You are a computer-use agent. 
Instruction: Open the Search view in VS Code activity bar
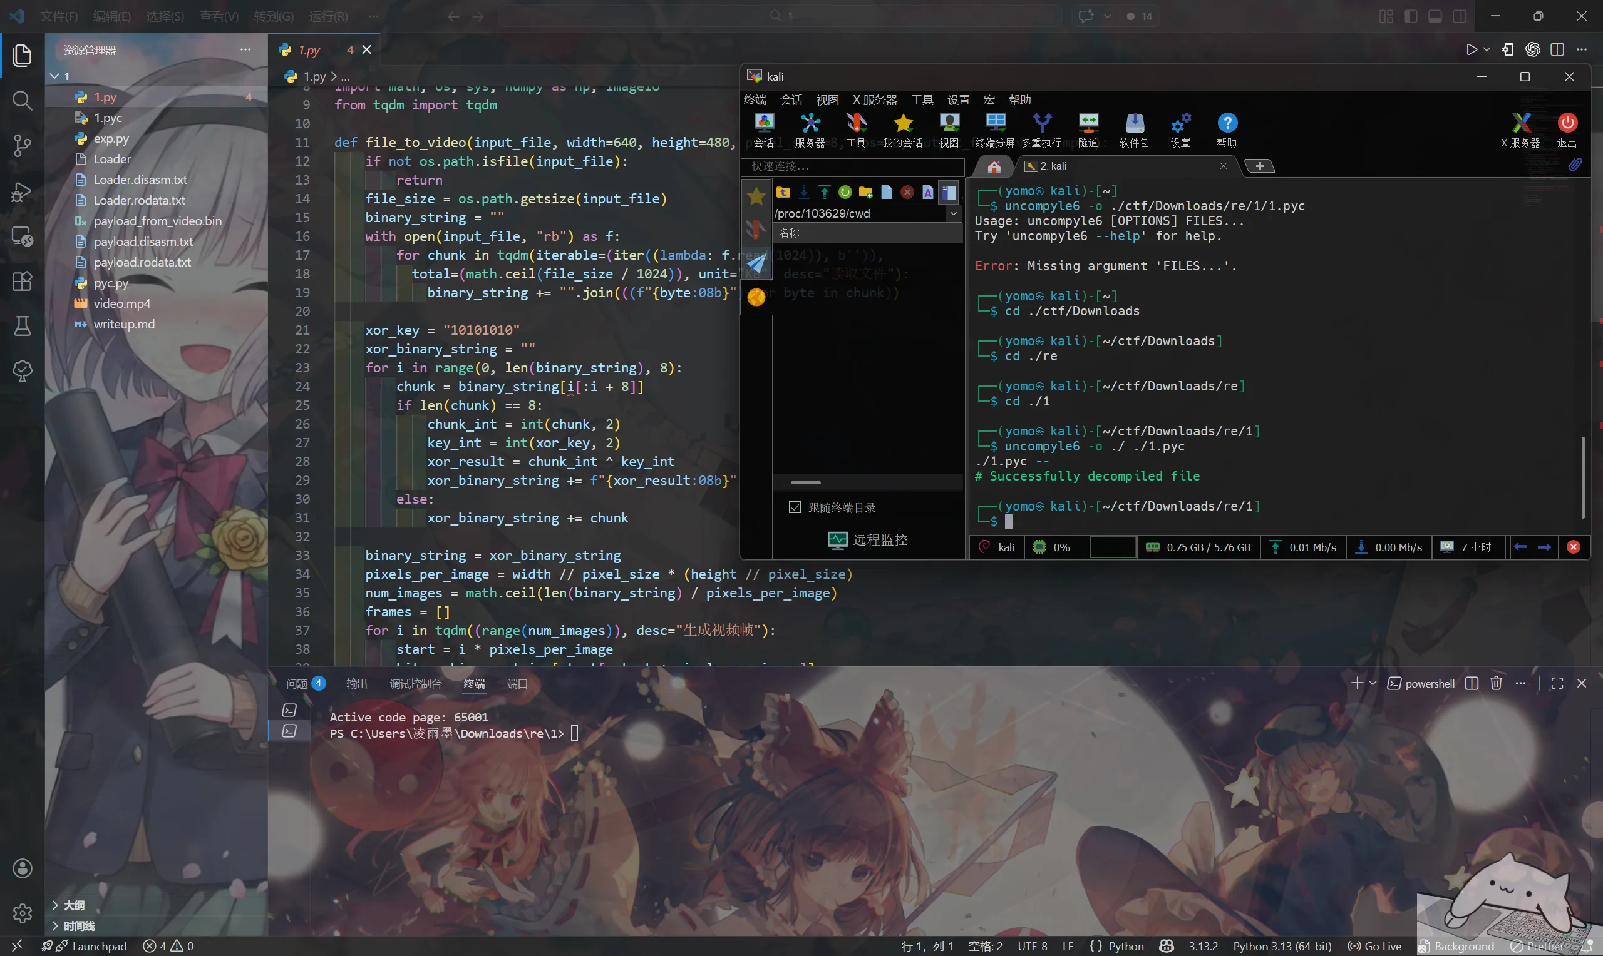coord(22,100)
